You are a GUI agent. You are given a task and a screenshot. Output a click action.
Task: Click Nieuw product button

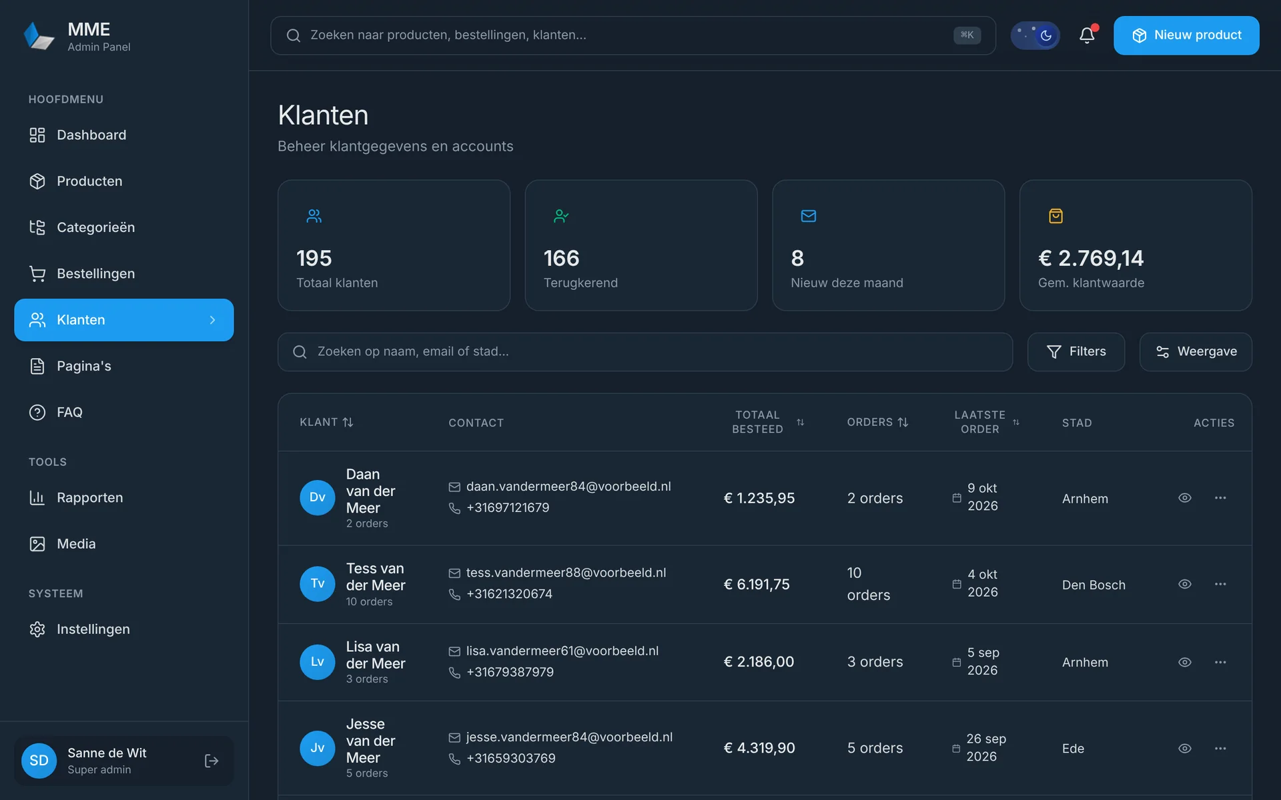[1186, 35]
